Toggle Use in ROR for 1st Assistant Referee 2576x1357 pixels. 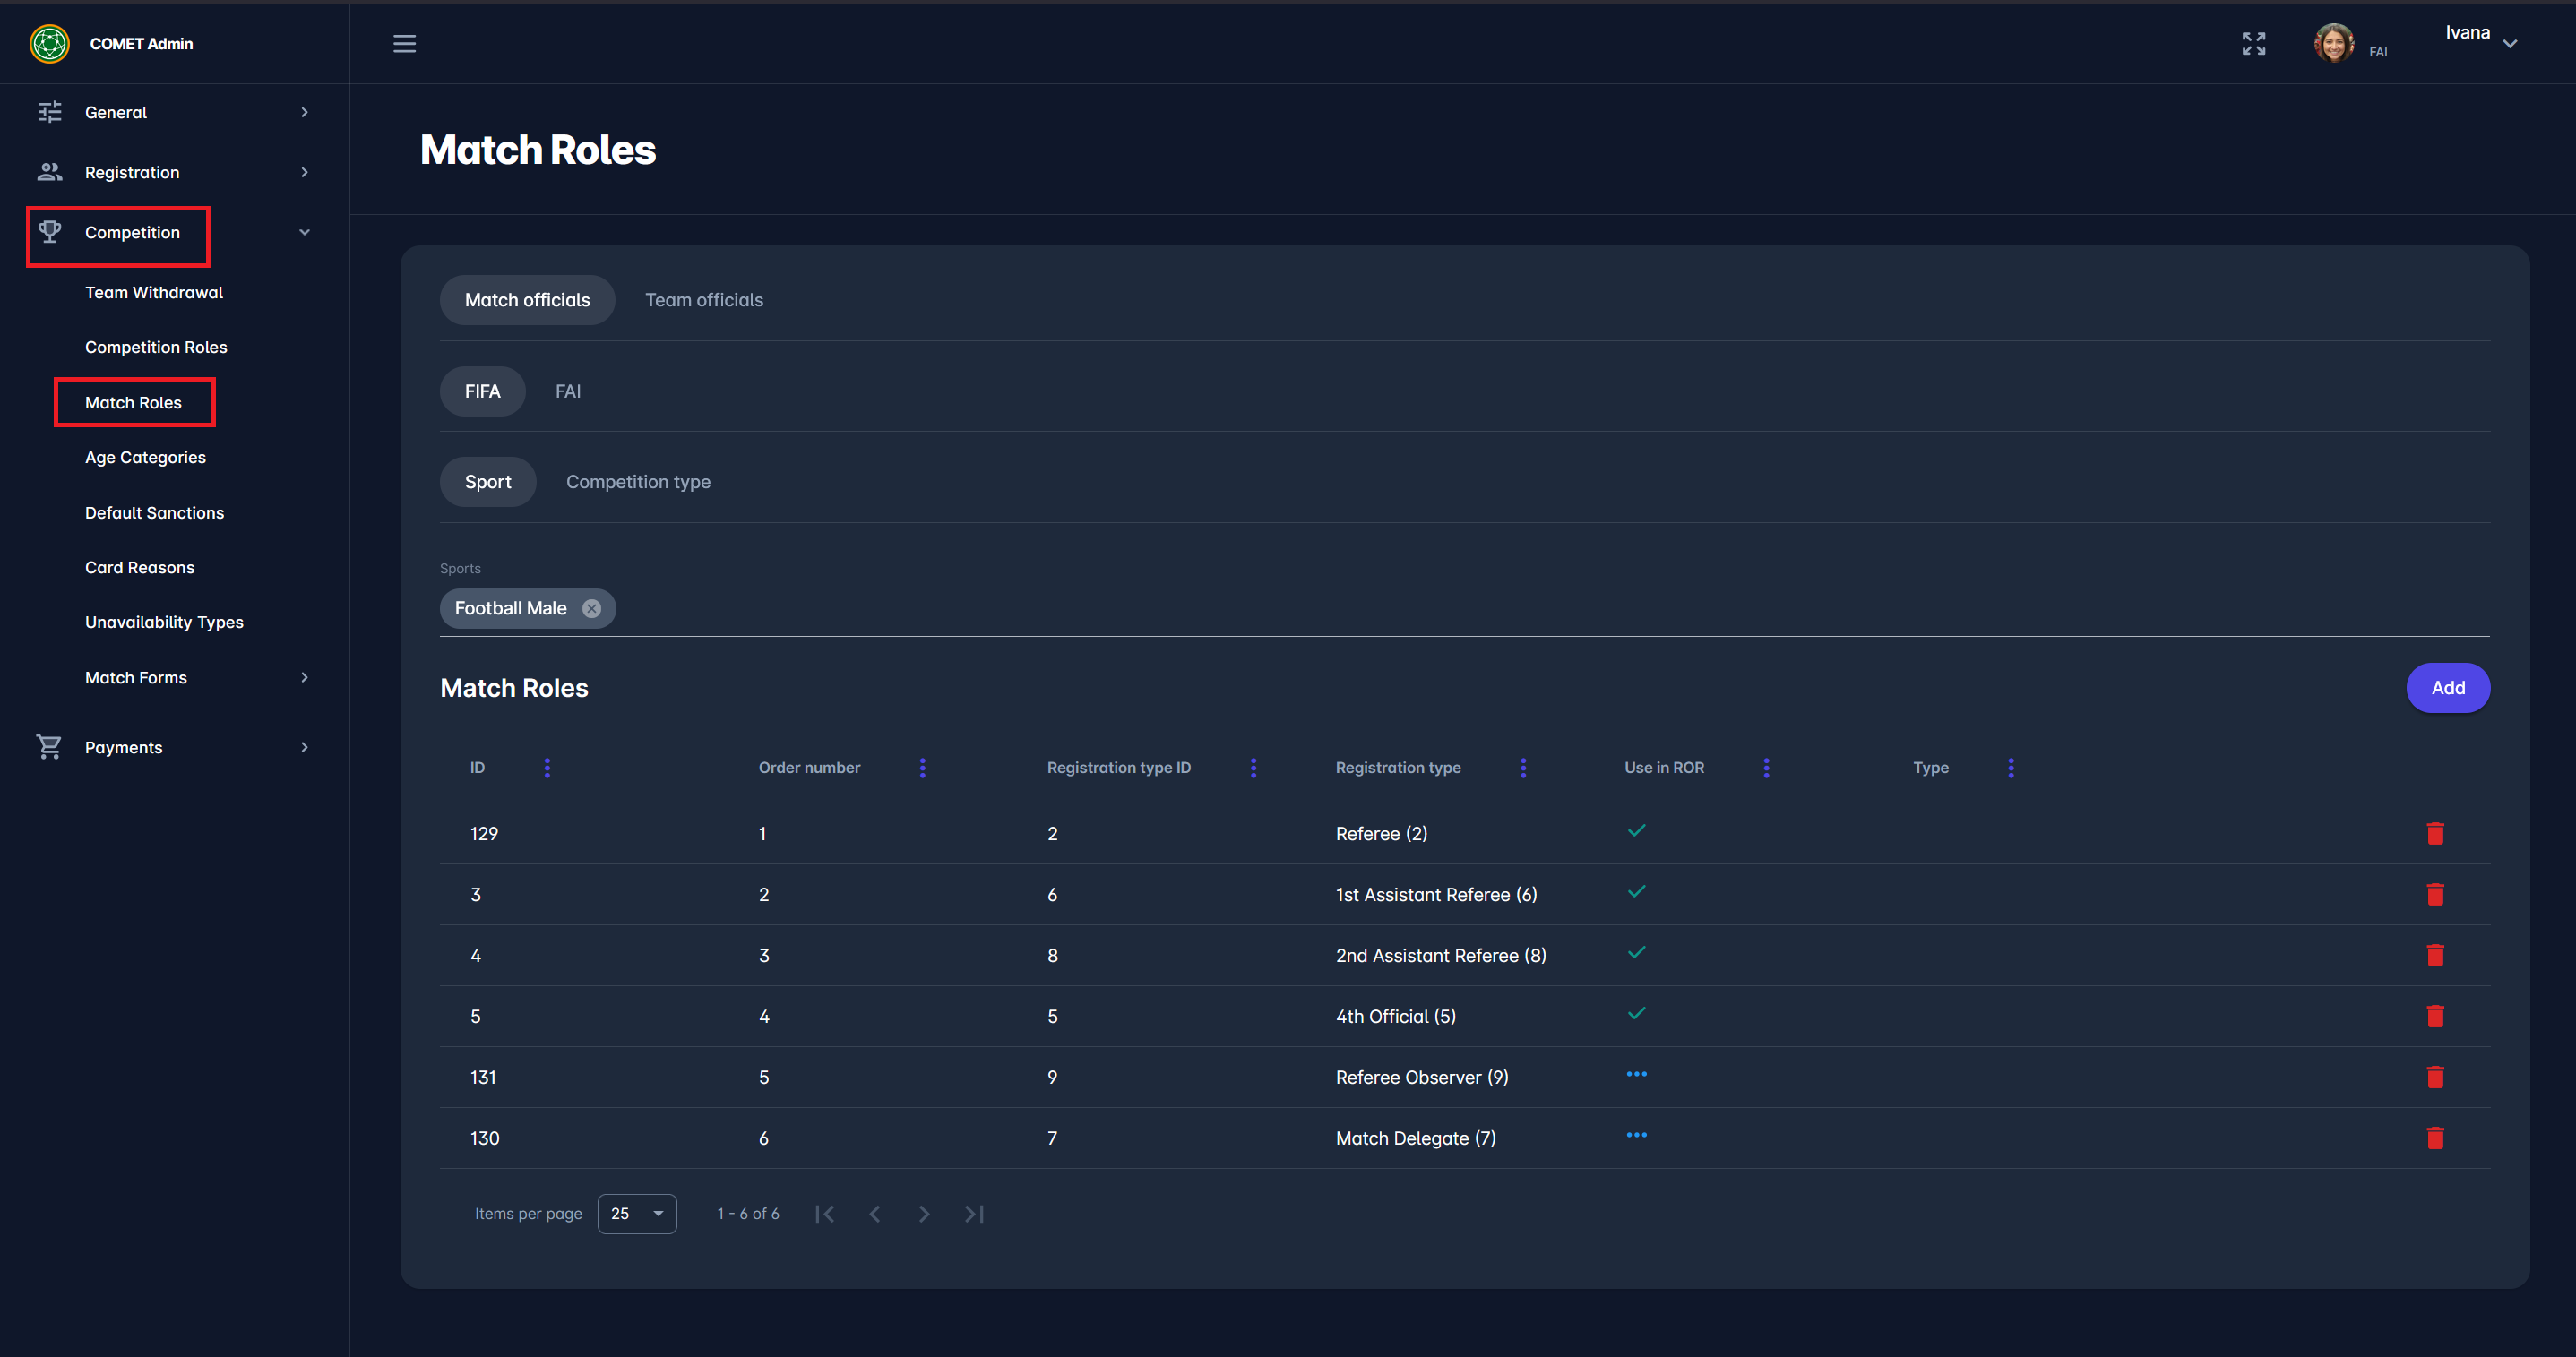(1636, 892)
